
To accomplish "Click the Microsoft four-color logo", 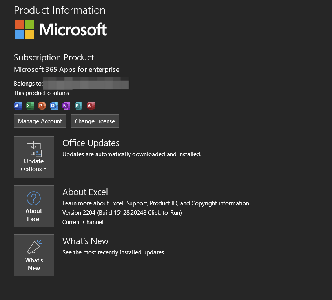I will click(24, 29).
